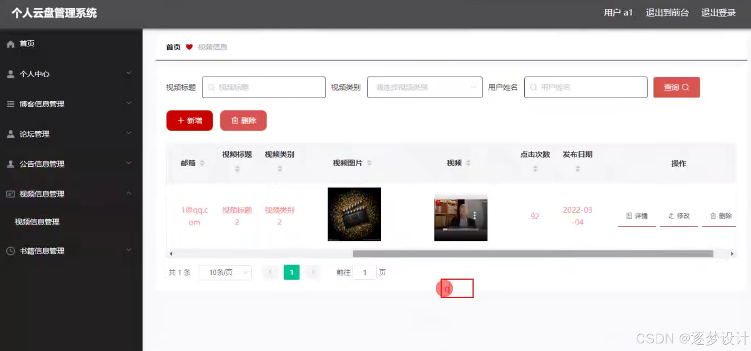Open the 视频类别 select dropdown
This screenshot has height=351, width=751.
(x=425, y=87)
